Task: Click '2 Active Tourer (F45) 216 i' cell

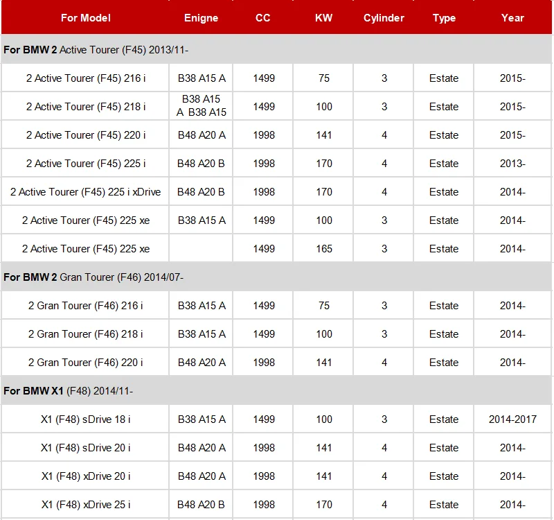Action: (x=85, y=78)
